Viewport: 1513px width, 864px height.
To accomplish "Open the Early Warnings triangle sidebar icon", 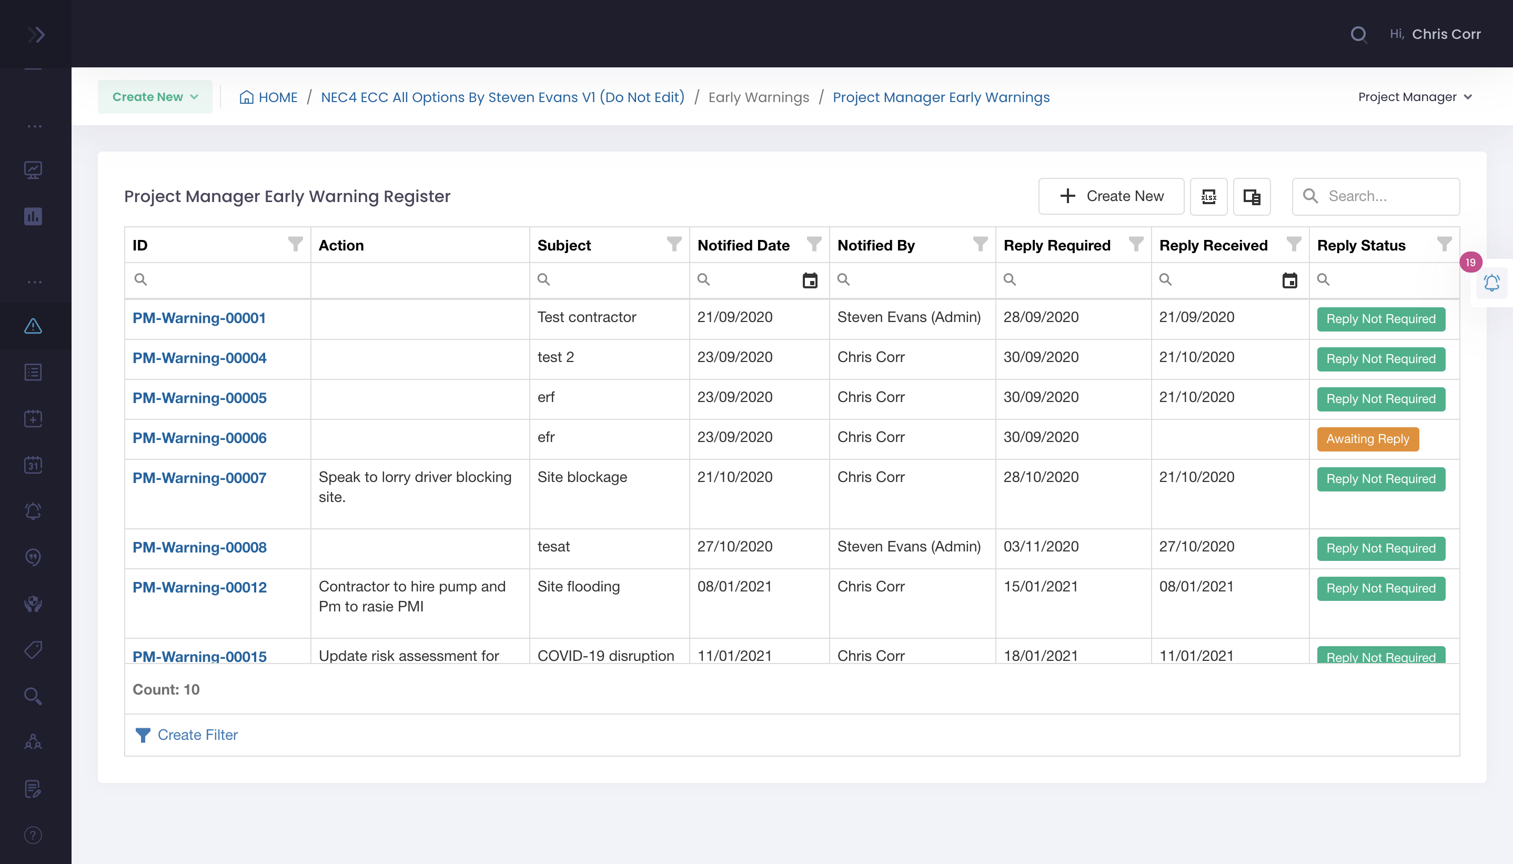I will coord(33,326).
